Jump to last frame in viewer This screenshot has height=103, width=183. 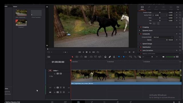coord(94,52)
